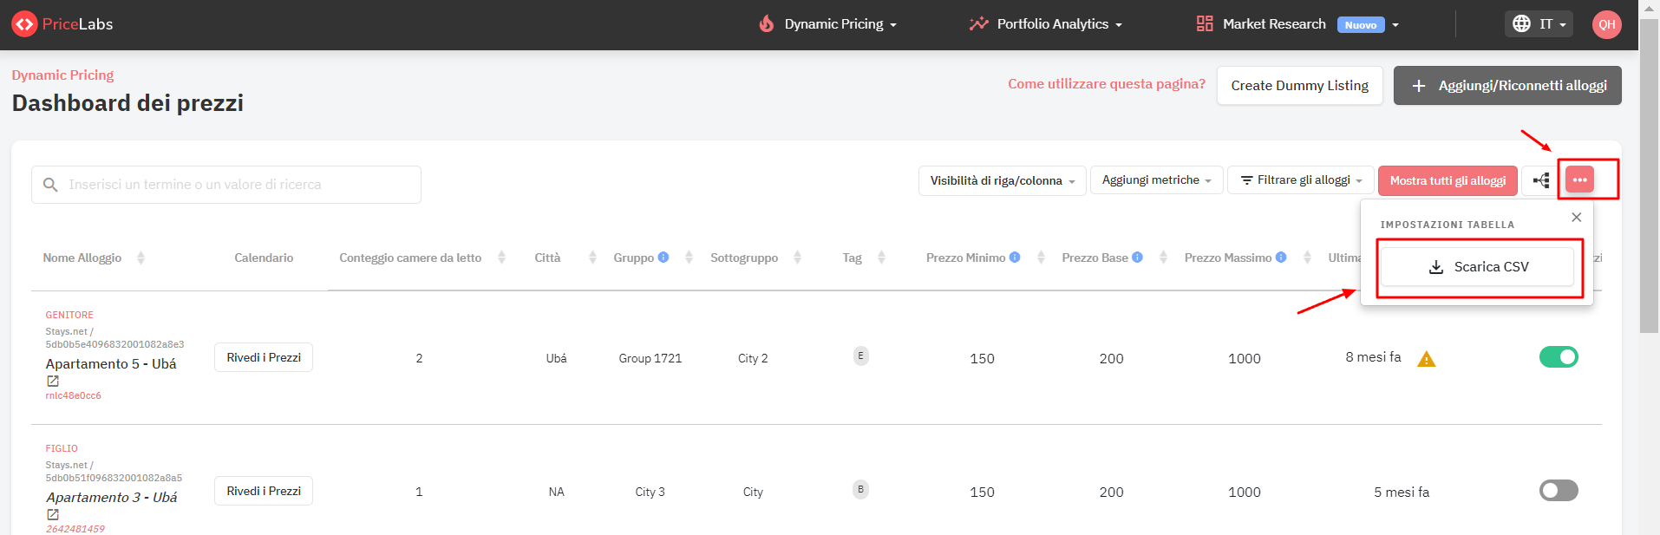Viewport: 1660px width, 535px height.
Task: Click Rivedi i Prezzi for Apartamento 3
Action: pyautogui.click(x=264, y=491)
